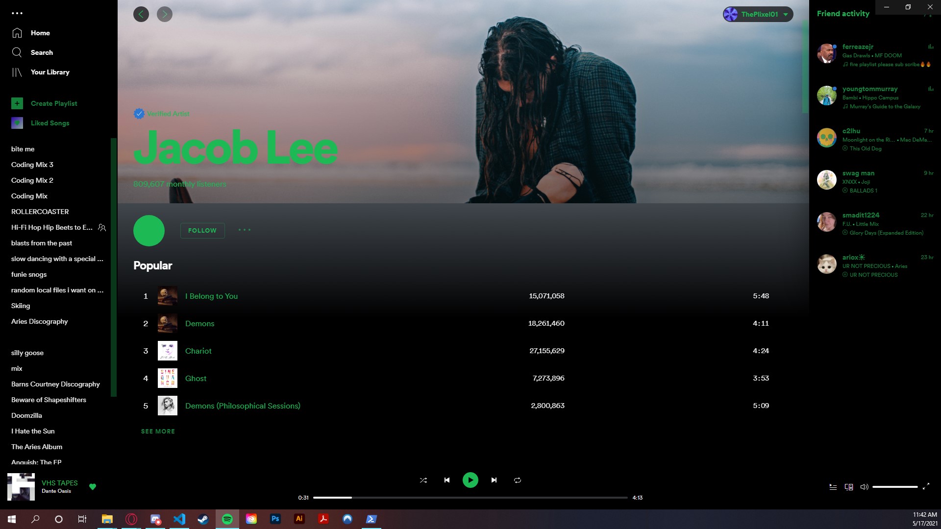Click the FOLLOW button for Jacob Lee
The width and height of the screenshot is (941, 529).
coord(202,230)
